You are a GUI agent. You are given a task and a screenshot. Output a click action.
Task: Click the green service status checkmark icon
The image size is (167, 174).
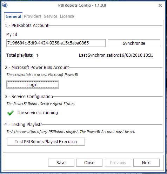[x=11, y=113]
